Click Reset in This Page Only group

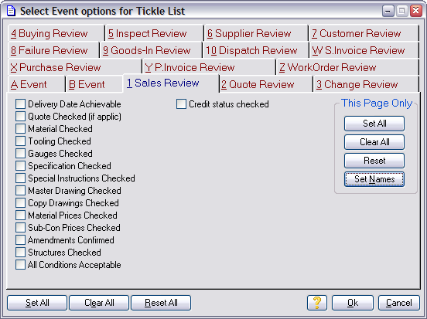pos(374,161)
